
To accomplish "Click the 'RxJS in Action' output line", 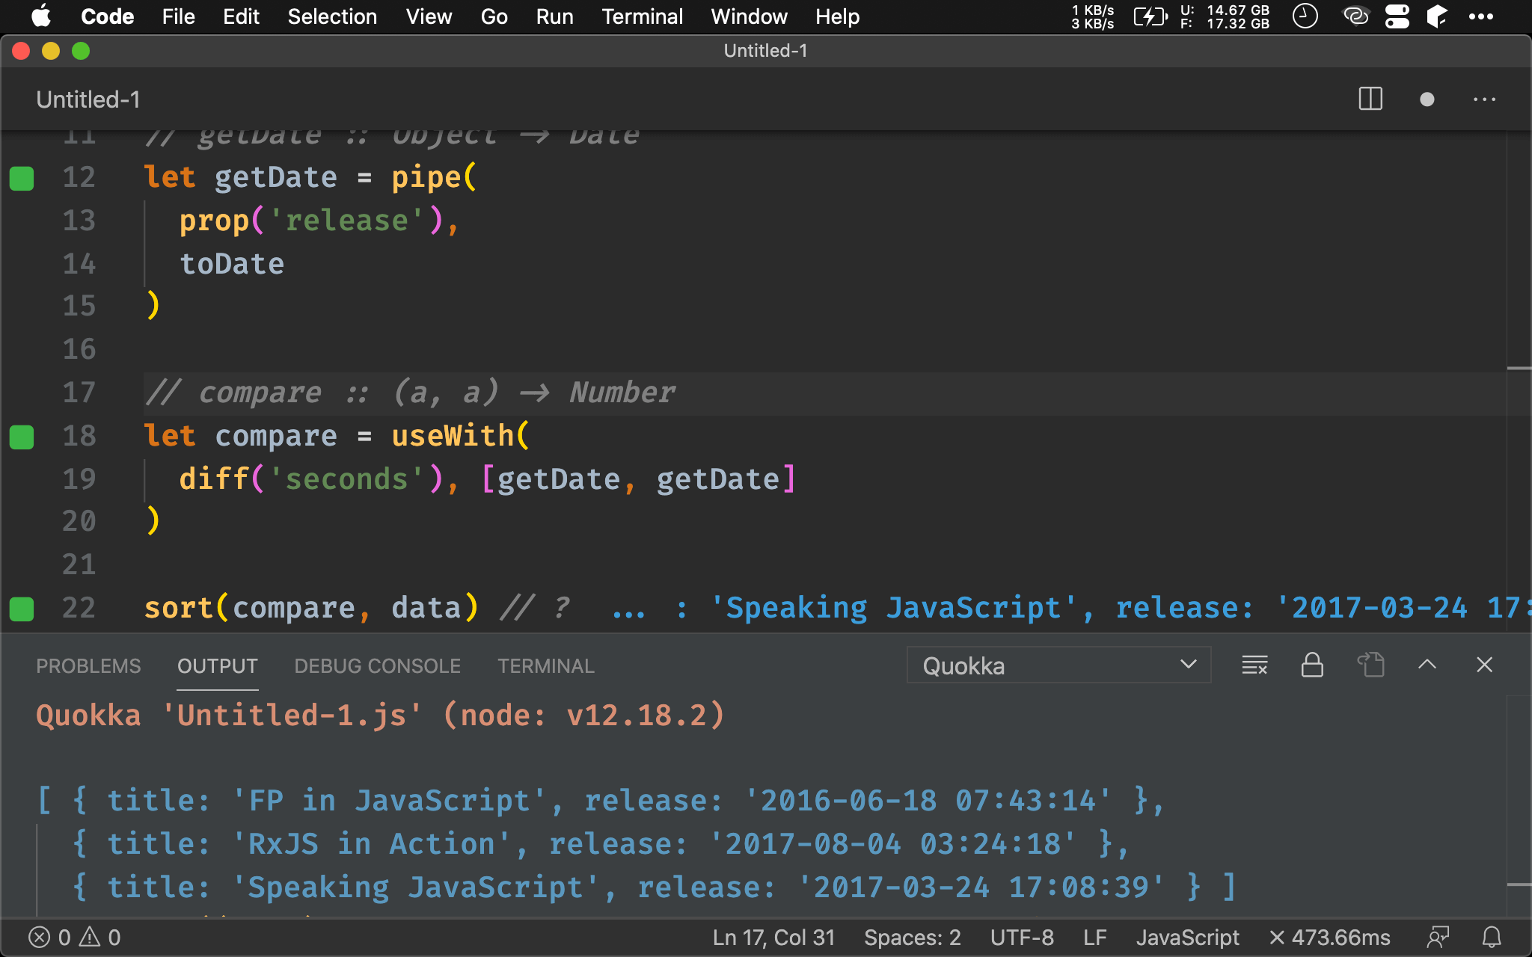I will point(601,844).
